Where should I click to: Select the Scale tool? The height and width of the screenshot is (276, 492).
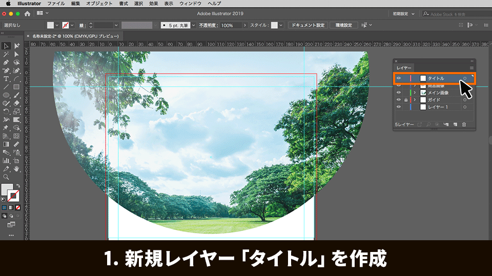16,111
